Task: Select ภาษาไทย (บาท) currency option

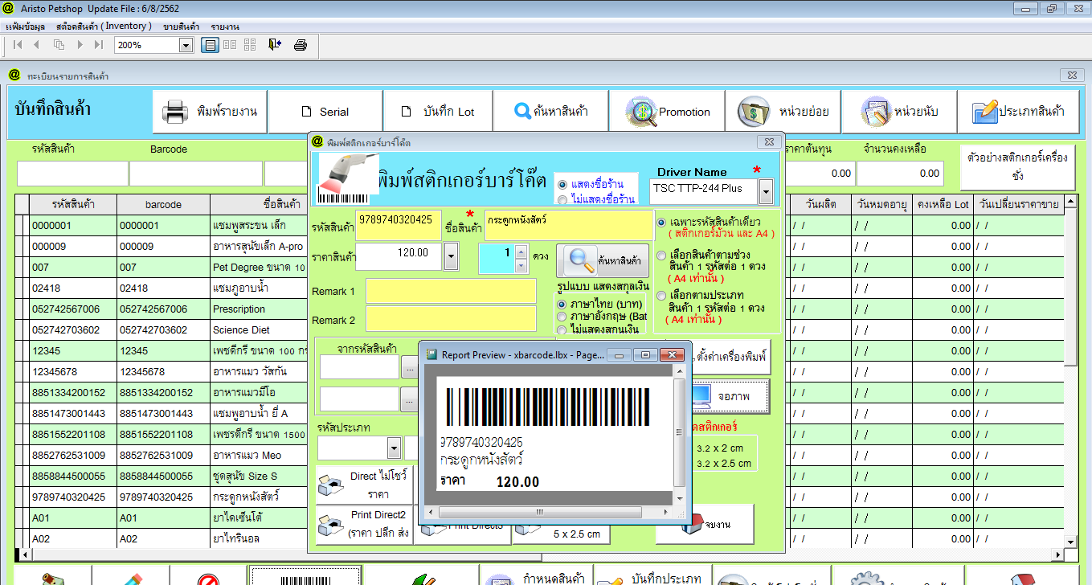Action: tap(562, 305)
